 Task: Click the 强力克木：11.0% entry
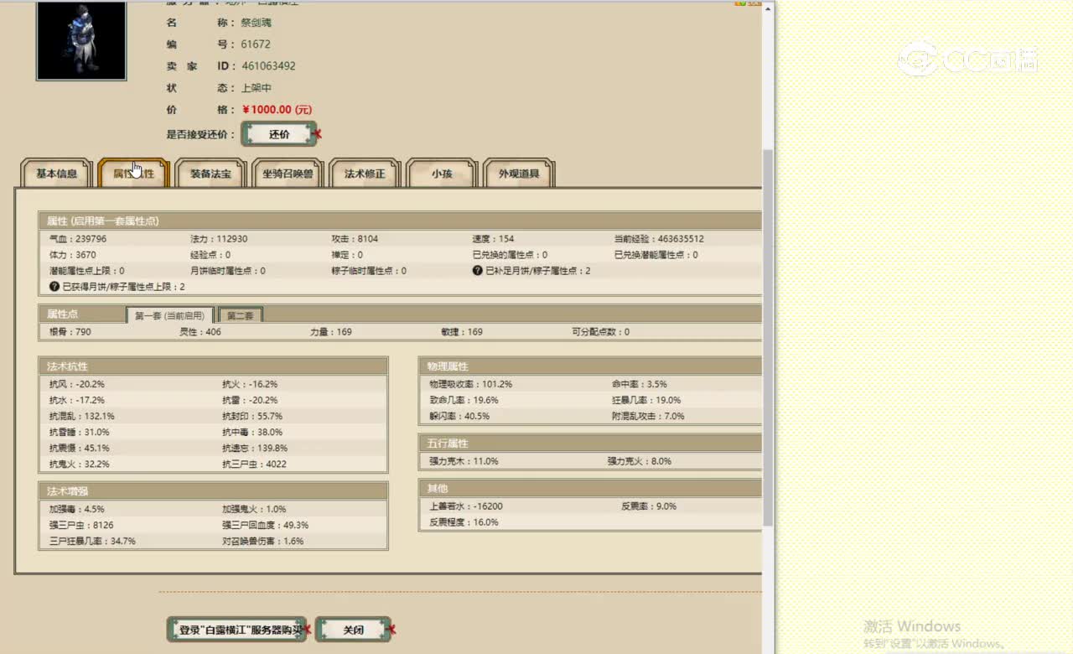[464, 461]
